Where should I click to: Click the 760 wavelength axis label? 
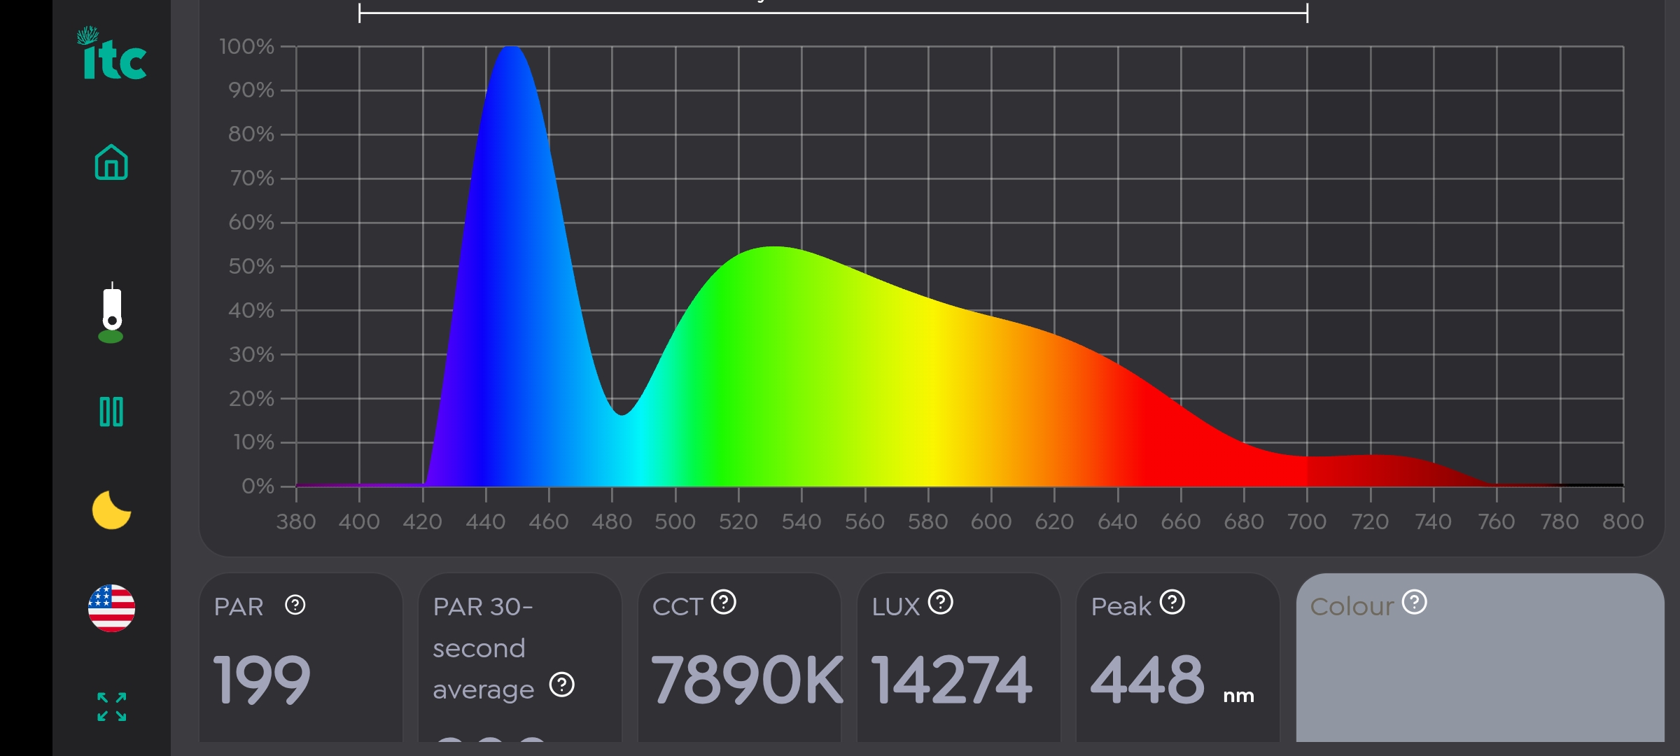pyautogui.click(x=1497, y=521)
